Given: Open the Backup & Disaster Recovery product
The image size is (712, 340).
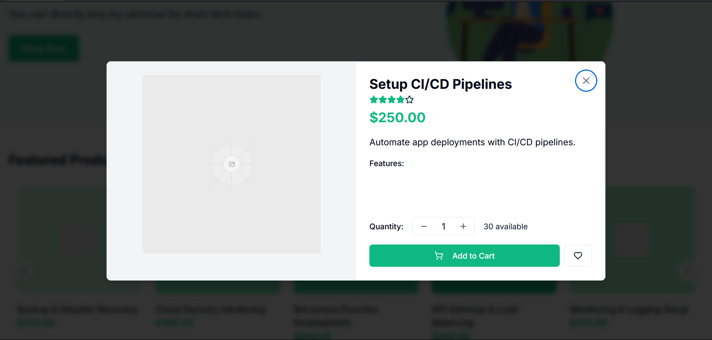Looking at the screenshot, I should pyautogui.click(x=78, y=309).
